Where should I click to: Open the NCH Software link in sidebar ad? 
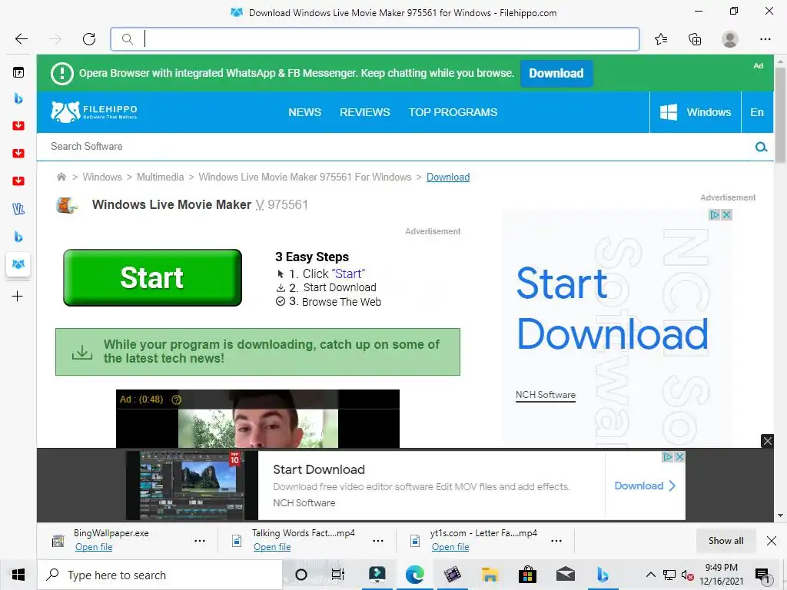(x=546, y=395)
